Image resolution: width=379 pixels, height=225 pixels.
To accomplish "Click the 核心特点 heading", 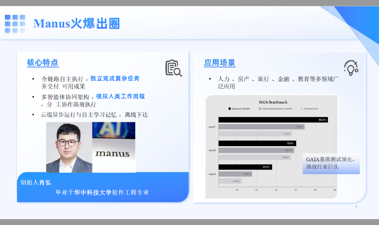I will pos(42,63).
